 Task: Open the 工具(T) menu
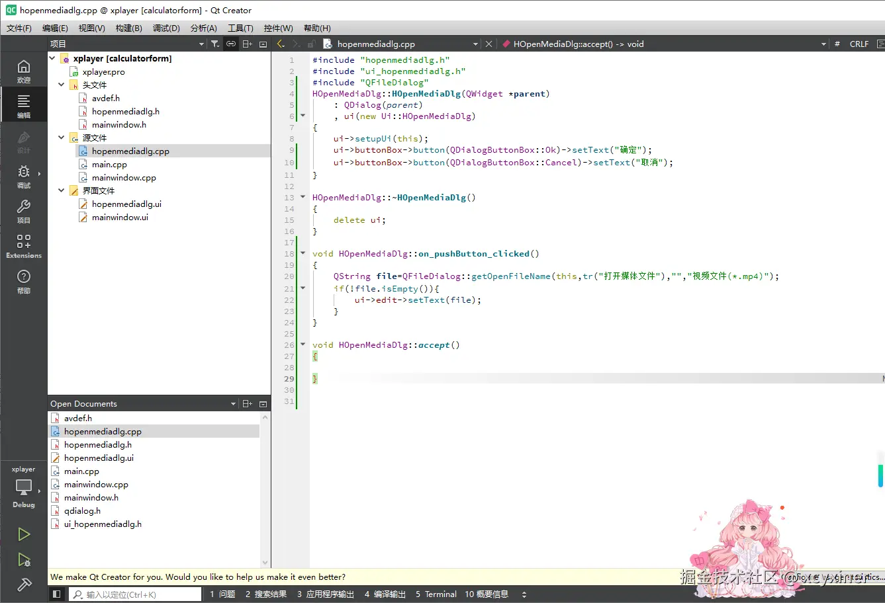pyautogui.click(x=240, y=28)
